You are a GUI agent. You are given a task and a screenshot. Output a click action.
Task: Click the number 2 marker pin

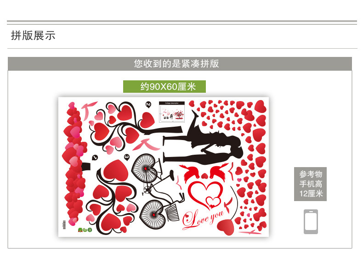pyautogui.click(x=148, y=105)
